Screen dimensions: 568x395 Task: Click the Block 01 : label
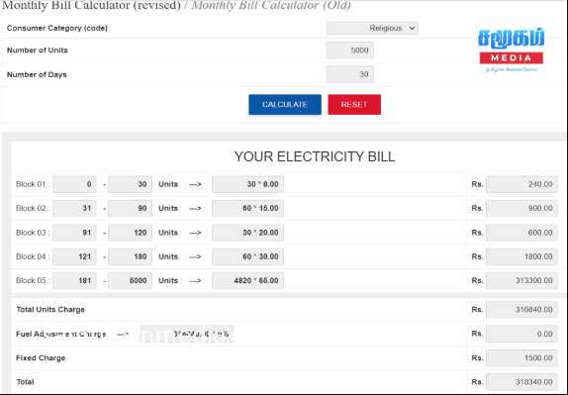(x=33, y=184)
